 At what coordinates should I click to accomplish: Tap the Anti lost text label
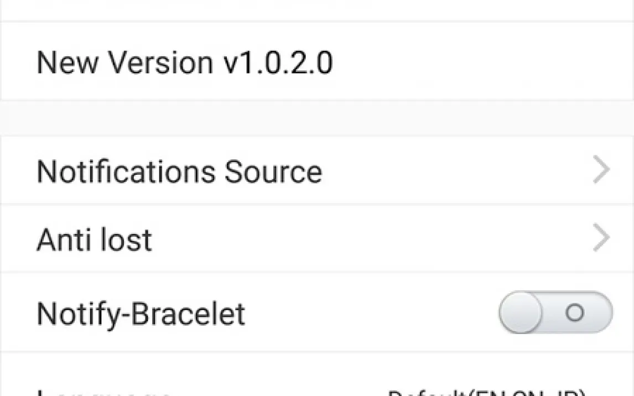coord(94,239)
